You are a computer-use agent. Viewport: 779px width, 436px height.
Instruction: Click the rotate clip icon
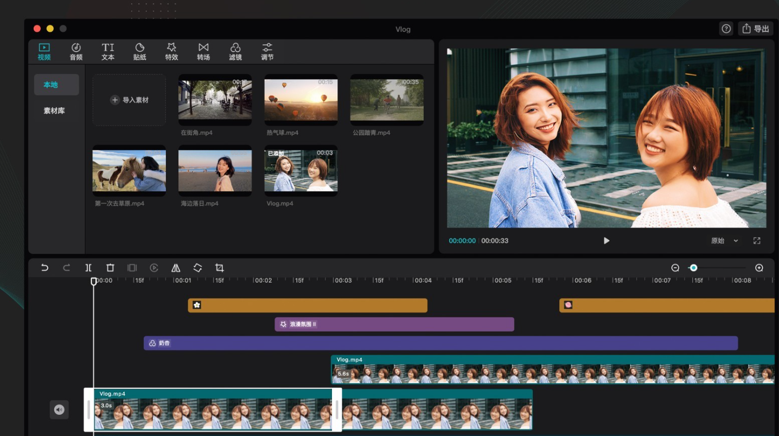pos(197,268)
